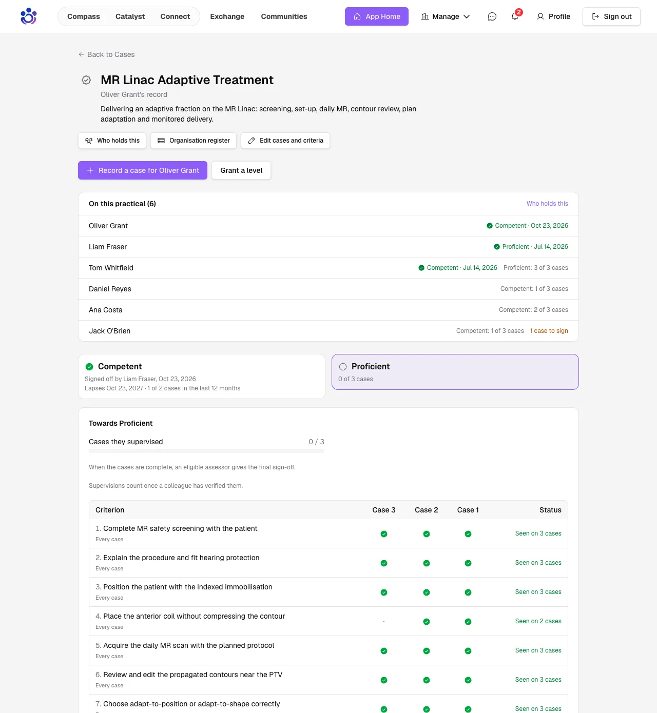Click the check mark for criterion 4, Case 2

(x=427, y=622)
